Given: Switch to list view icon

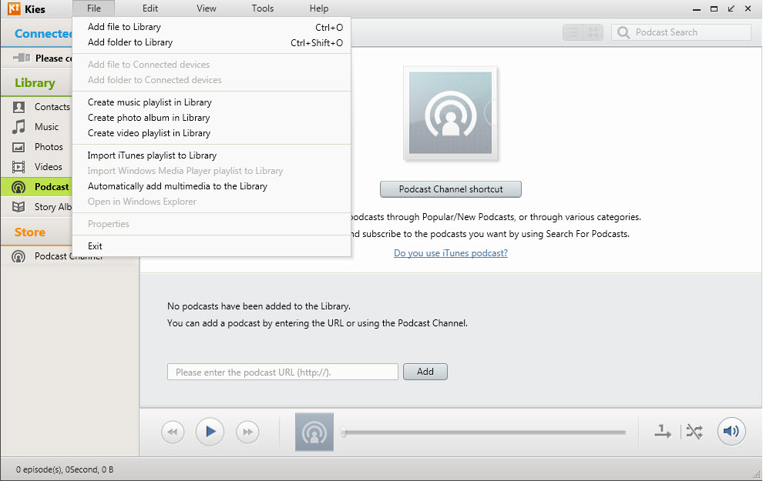Looking at the screenshot, I should click(573, 32).
